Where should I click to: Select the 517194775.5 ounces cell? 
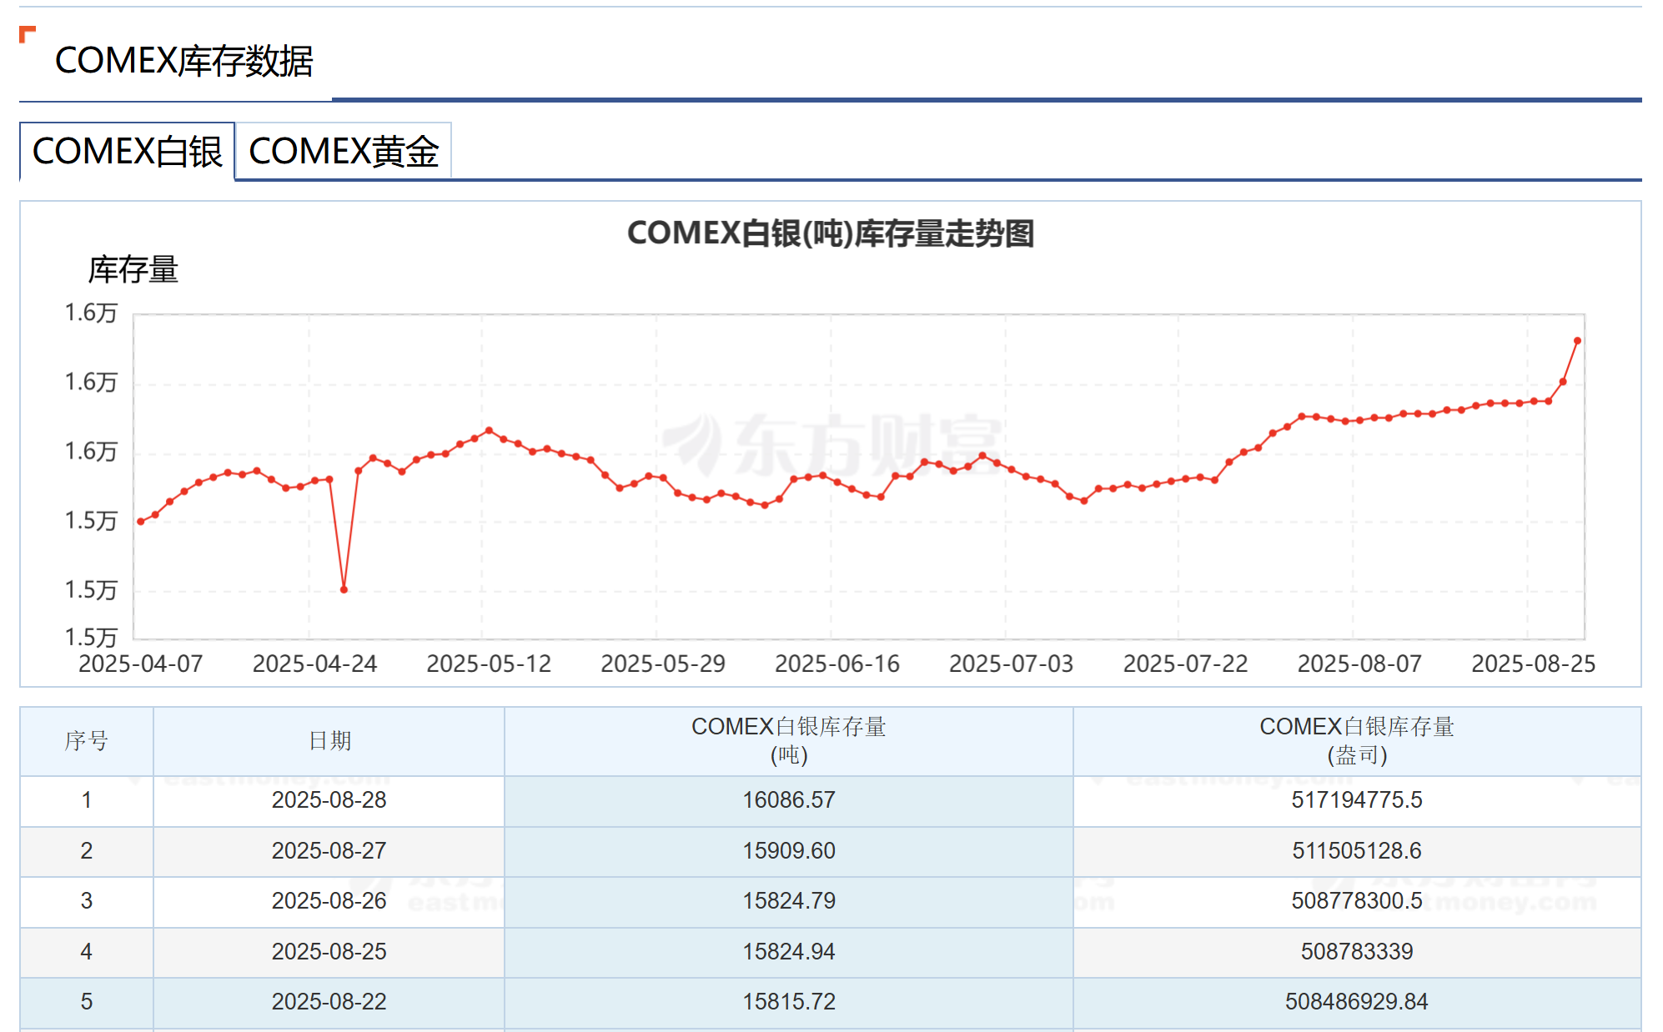(x=1356, y=800)
